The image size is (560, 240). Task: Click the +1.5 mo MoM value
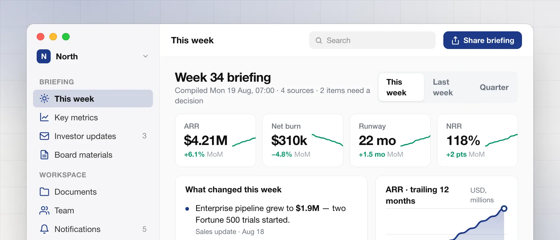point(381,154)
